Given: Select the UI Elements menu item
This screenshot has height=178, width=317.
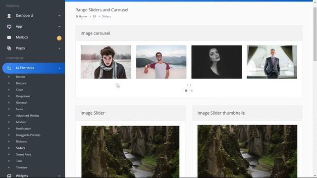Looking at the screenshot, I should 34,68.
